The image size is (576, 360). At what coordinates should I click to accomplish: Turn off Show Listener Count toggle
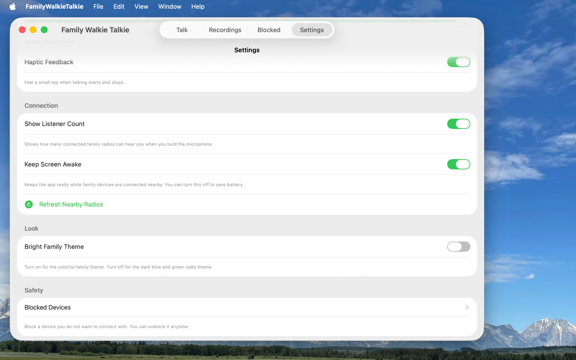458,124
